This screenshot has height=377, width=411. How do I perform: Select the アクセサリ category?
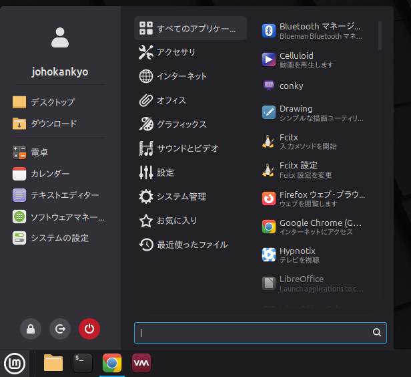click(x=175, y=52)
